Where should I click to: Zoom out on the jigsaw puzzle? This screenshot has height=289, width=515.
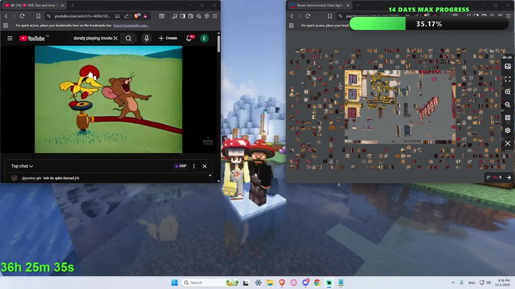[508, 105]
